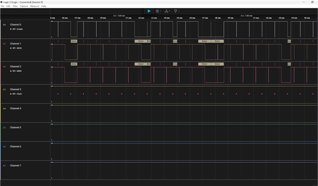The image size is (318, 186).
Task: Click the 3 s : 130 ms timeline label
Action: click(x=246, y=15)
